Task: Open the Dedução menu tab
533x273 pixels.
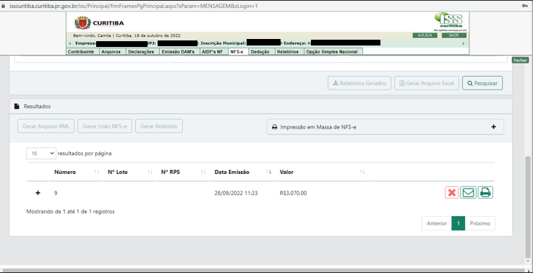Action: (261, 51)
